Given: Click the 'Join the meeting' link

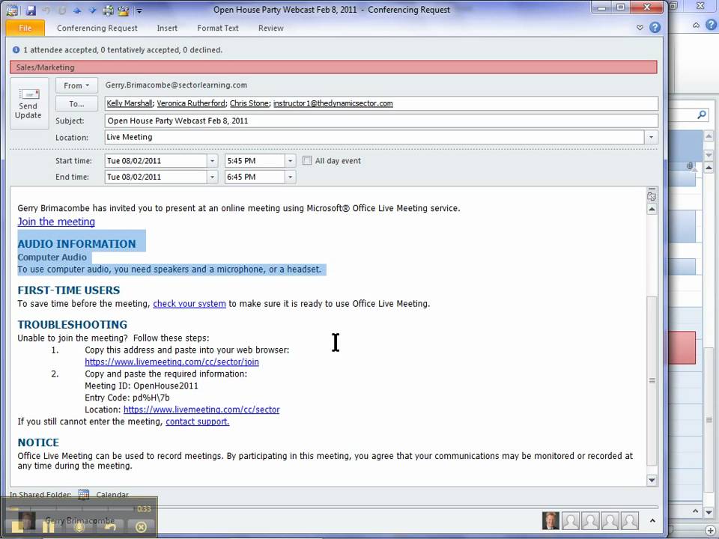Looking at the screenshot, I should click(x=56, y=222).
